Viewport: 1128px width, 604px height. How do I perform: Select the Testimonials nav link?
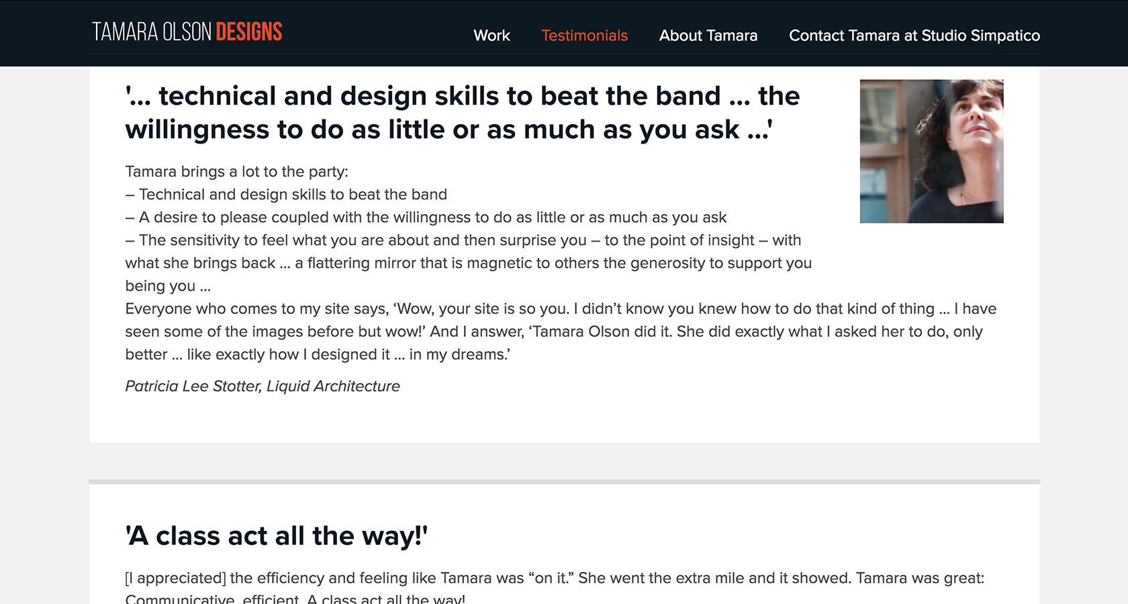coord(584,36)
